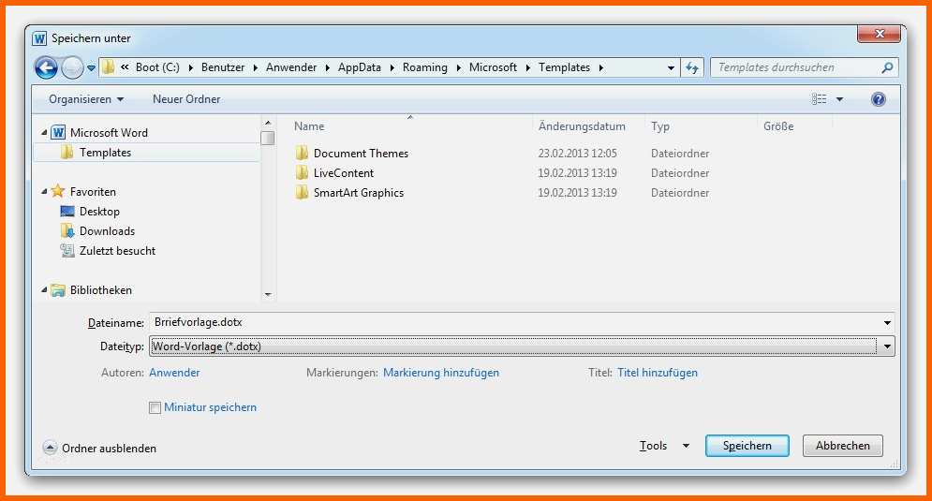Click Titel hinzufügen link
932x501 pixels.
pos(658,373)
